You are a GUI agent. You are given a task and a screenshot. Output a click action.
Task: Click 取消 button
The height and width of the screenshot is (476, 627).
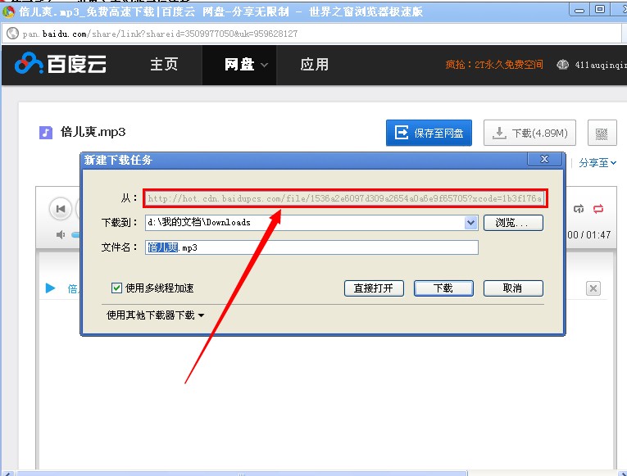[x=513, y=288]
